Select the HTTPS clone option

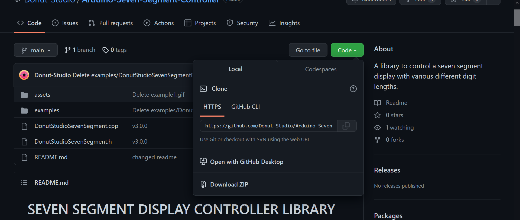tap(212, 107)
